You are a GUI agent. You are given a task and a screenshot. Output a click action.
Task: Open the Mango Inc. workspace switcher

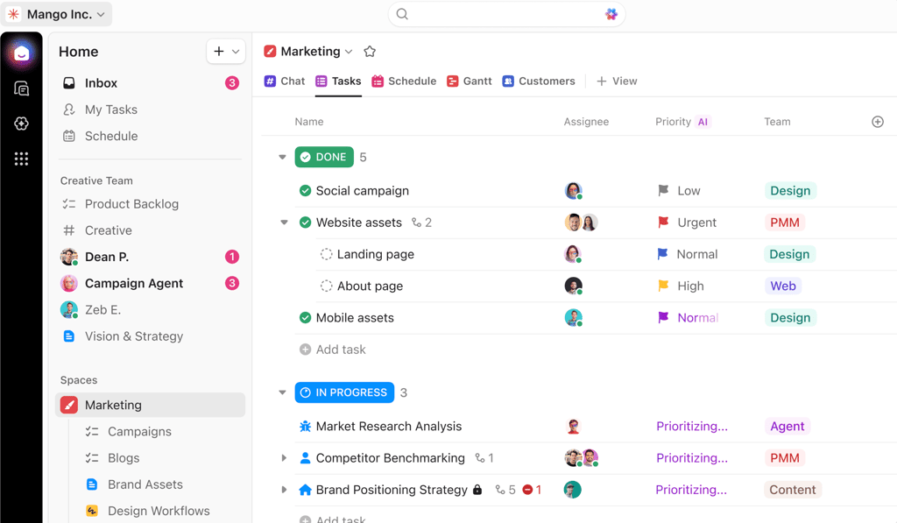point(57,14)
